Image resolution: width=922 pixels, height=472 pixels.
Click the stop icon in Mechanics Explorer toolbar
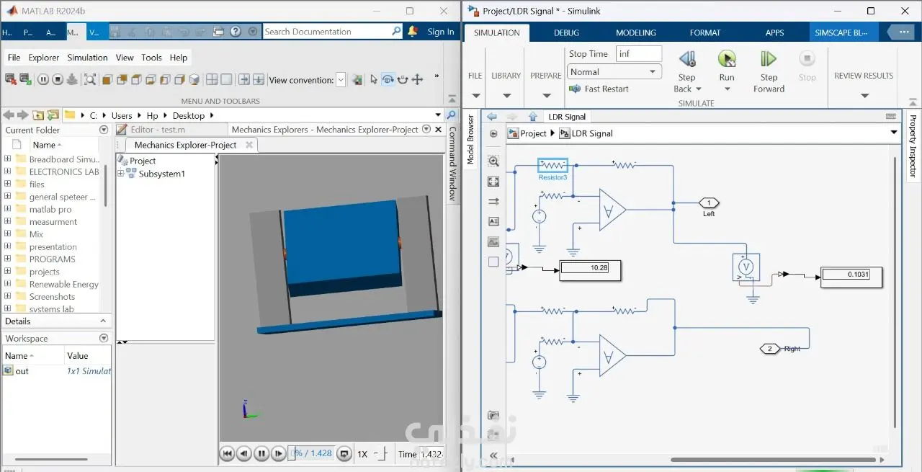[x=57, y=80]
